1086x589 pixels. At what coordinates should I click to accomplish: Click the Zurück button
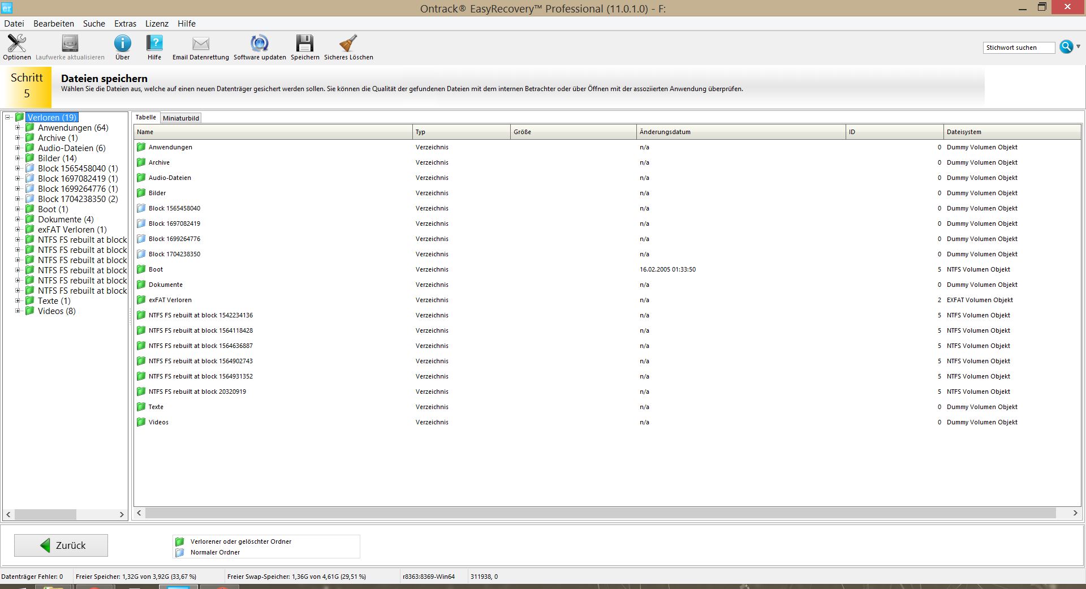[61, 545]
